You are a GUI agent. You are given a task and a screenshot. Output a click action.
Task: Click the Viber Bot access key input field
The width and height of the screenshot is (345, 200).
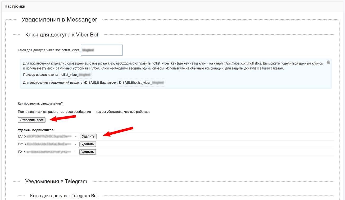tap(102, 50)
